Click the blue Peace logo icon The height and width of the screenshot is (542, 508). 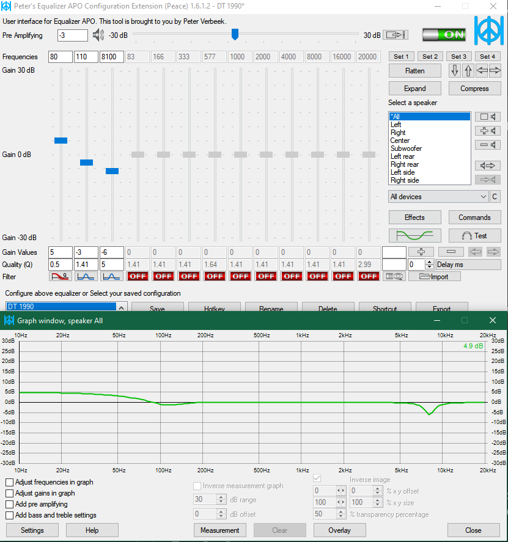tap(488, 31)
